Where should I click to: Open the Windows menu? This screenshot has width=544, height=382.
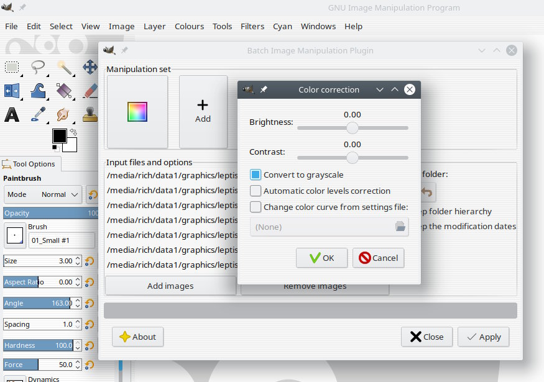pyautogui.click(x=318, y=26)
